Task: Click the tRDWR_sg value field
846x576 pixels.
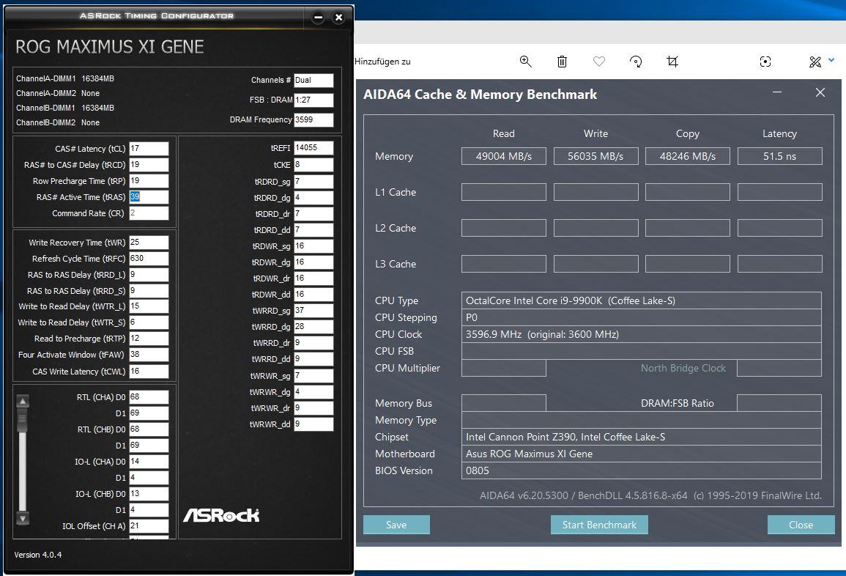Action: (313, 246)
